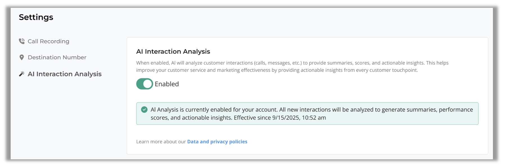
Task: Disable the AI Interaction Analysis switch
Action: tap(144, 84)
